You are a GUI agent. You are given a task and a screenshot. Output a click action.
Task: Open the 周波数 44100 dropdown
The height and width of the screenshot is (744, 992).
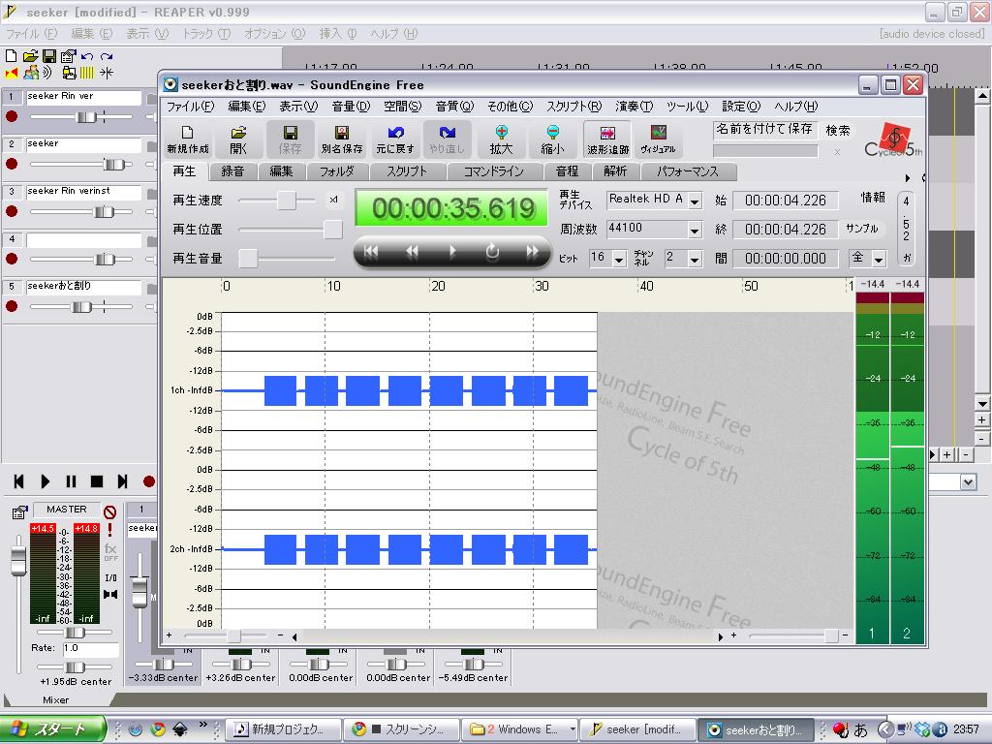coord(695,230)
